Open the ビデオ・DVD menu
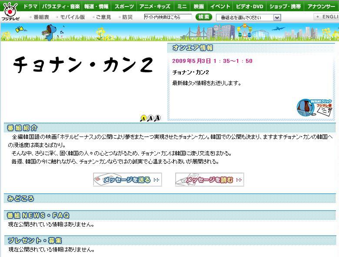The image size is (339, 257). (x=249, y=6)
